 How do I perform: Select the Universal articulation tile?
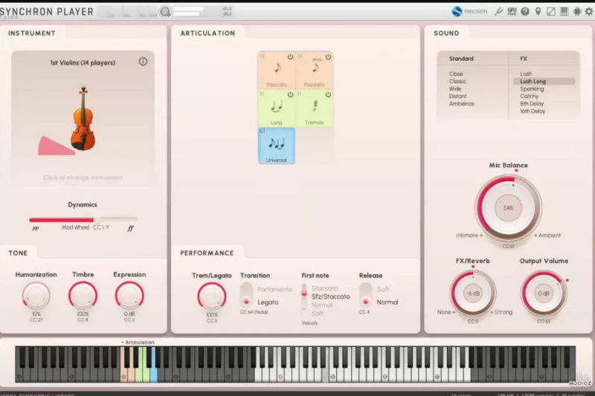(277, 146)
